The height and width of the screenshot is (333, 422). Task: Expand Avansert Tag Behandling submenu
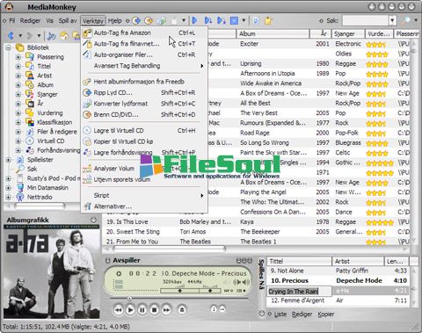coord(144,66)
